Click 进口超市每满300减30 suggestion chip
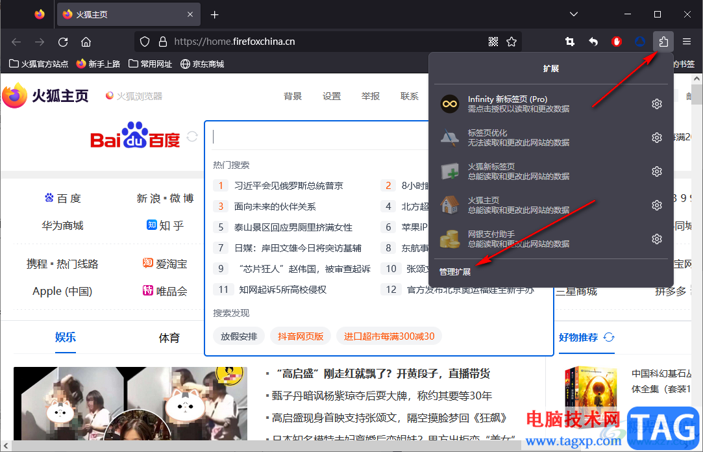Screen dimensions: 703x452 point(389,336)
